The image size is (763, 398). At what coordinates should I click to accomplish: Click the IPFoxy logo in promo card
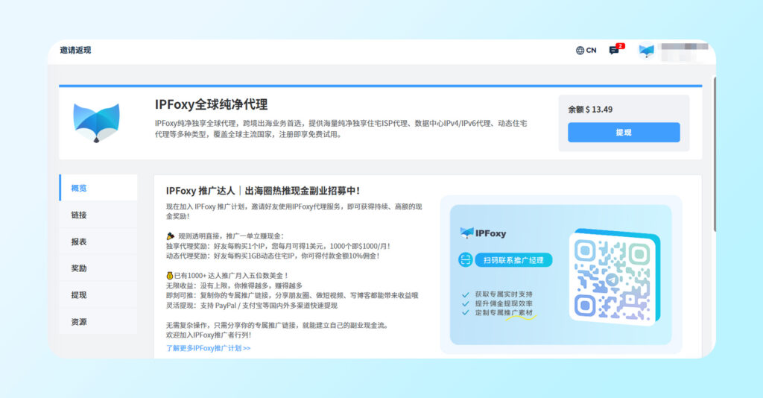pyautogui.click(x=483, y=233)
